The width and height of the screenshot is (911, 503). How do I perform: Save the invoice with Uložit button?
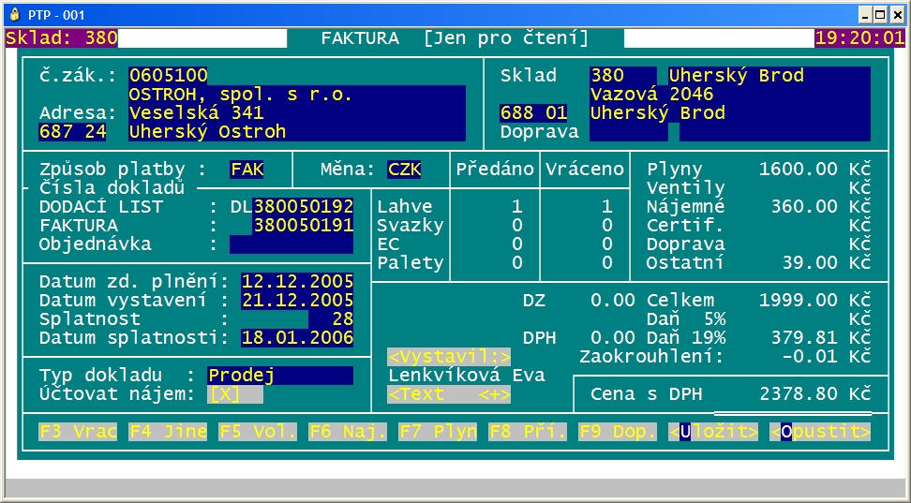(712, 432)
